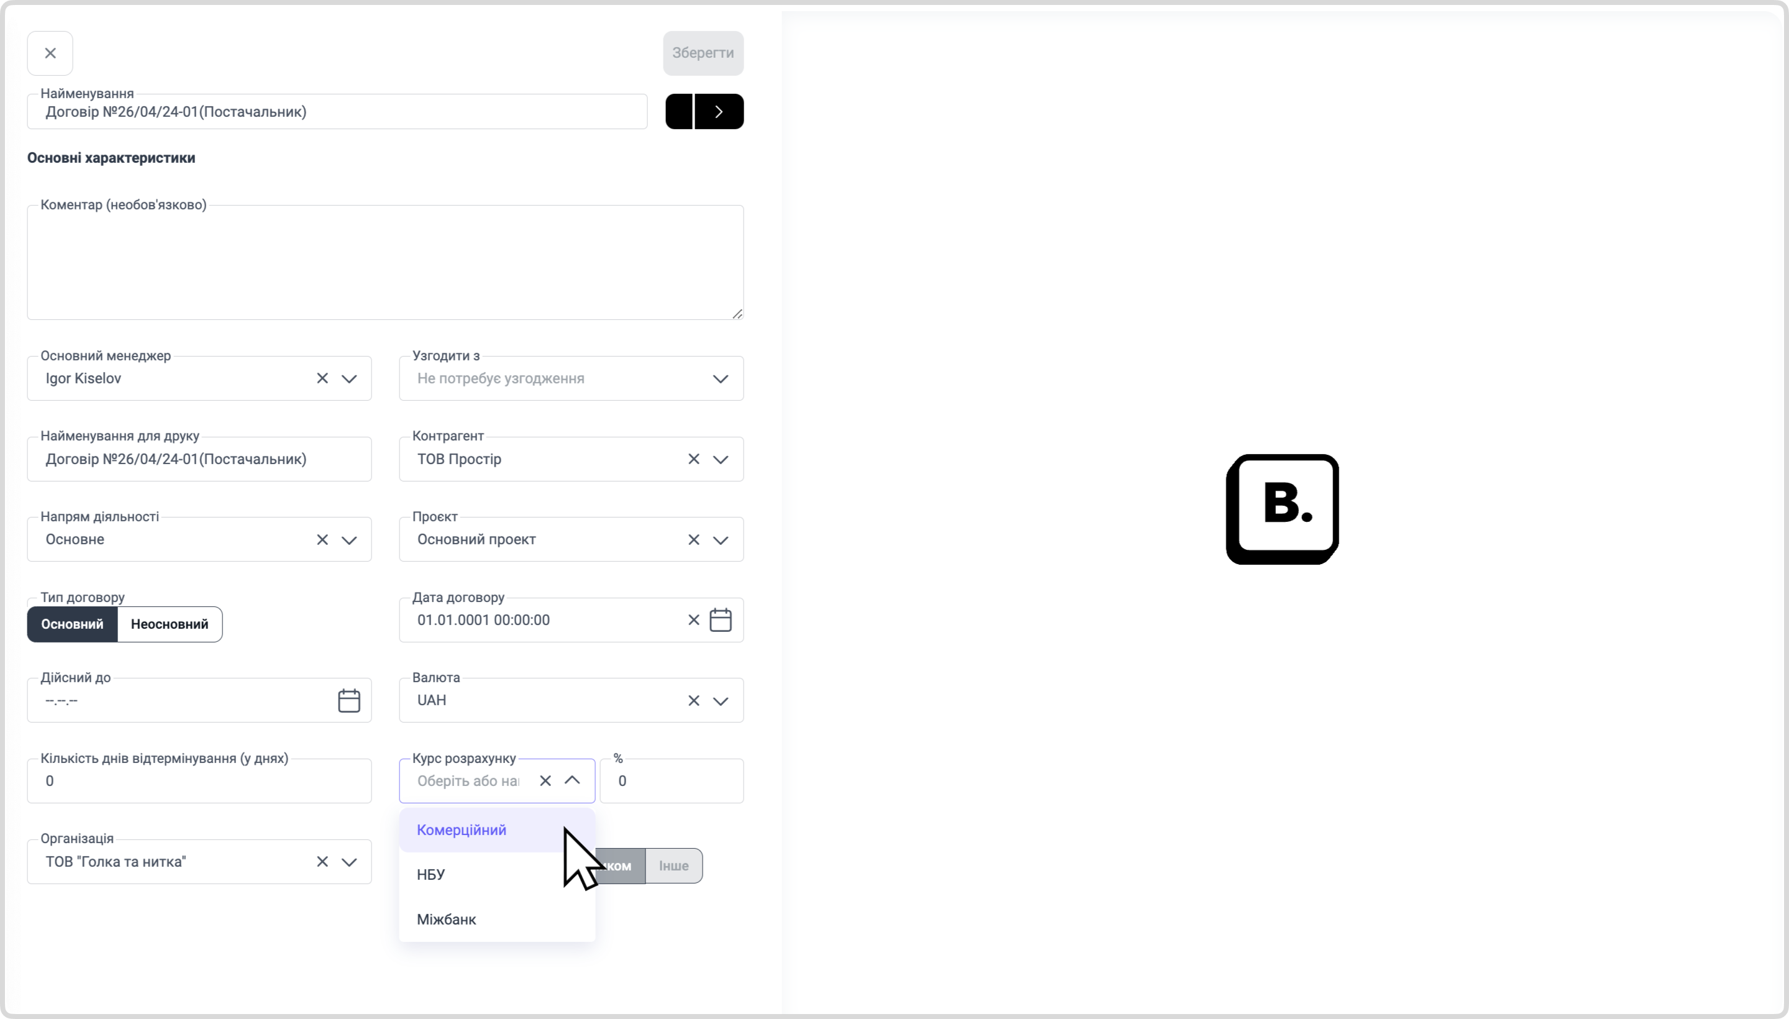Choose Комерційний rate option
Viewport: 1789px width, 1019px height.
point(498,830)
